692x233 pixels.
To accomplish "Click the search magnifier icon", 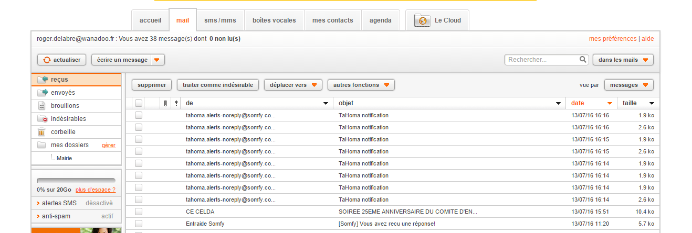I will click(583, 60).
